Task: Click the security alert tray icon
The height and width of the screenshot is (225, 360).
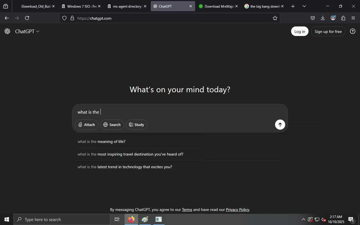Action: (x=310, y=219)
